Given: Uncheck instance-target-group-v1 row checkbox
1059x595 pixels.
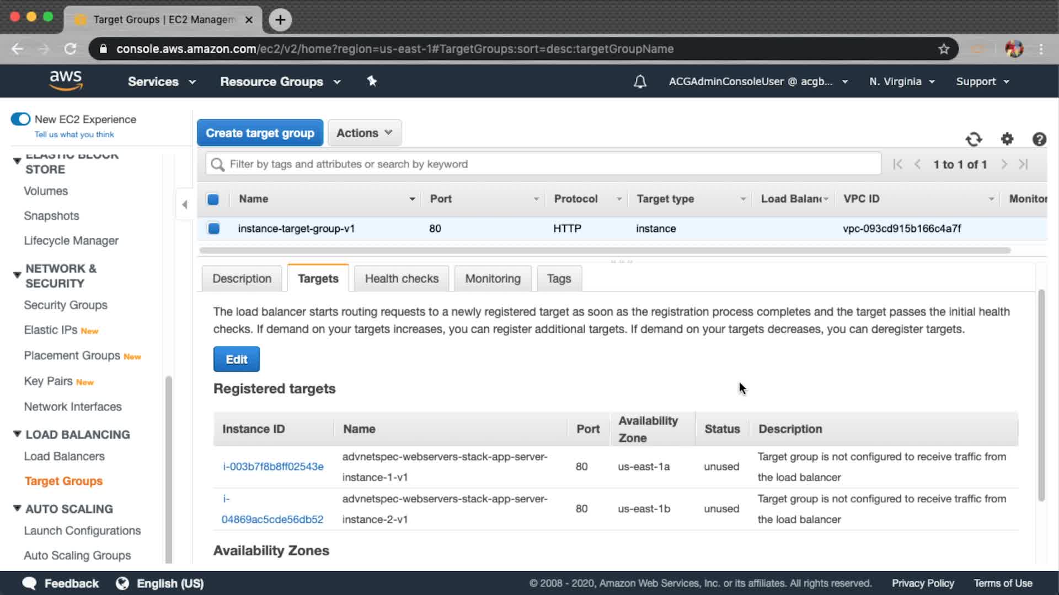Looking at the screenshot, I should coord(213,228).
